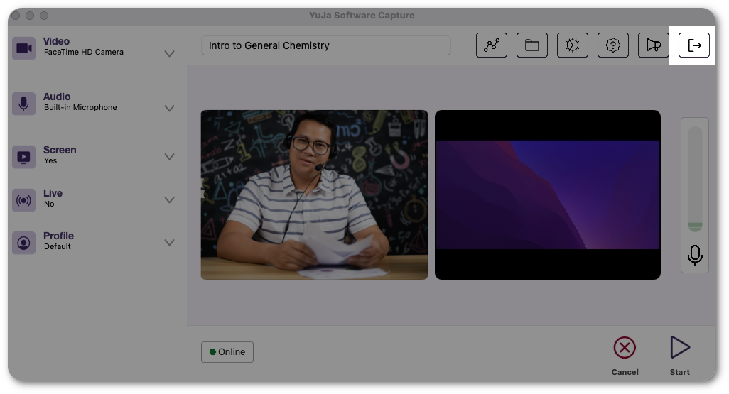Toggle the microphone mute below level meter

pos(695,255)
